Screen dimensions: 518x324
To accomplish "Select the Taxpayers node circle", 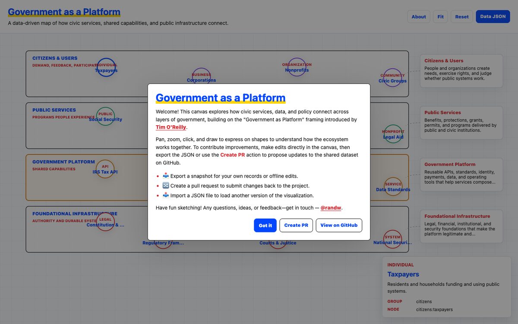I will (106, 67).
